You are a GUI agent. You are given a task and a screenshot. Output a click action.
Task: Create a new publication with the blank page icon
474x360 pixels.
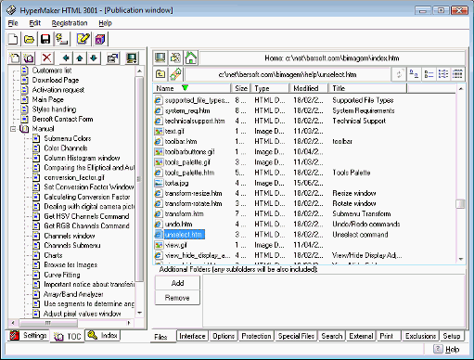[x=13, y=39]
